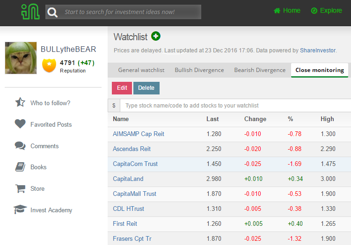Click the red Edit button

tap(122, 88)
